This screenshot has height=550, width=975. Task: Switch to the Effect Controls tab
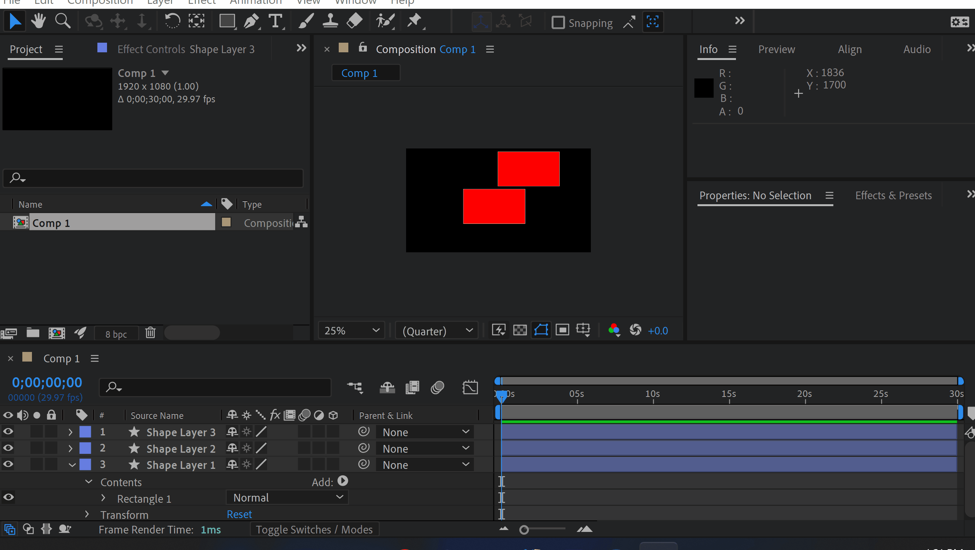pos(151,49)
